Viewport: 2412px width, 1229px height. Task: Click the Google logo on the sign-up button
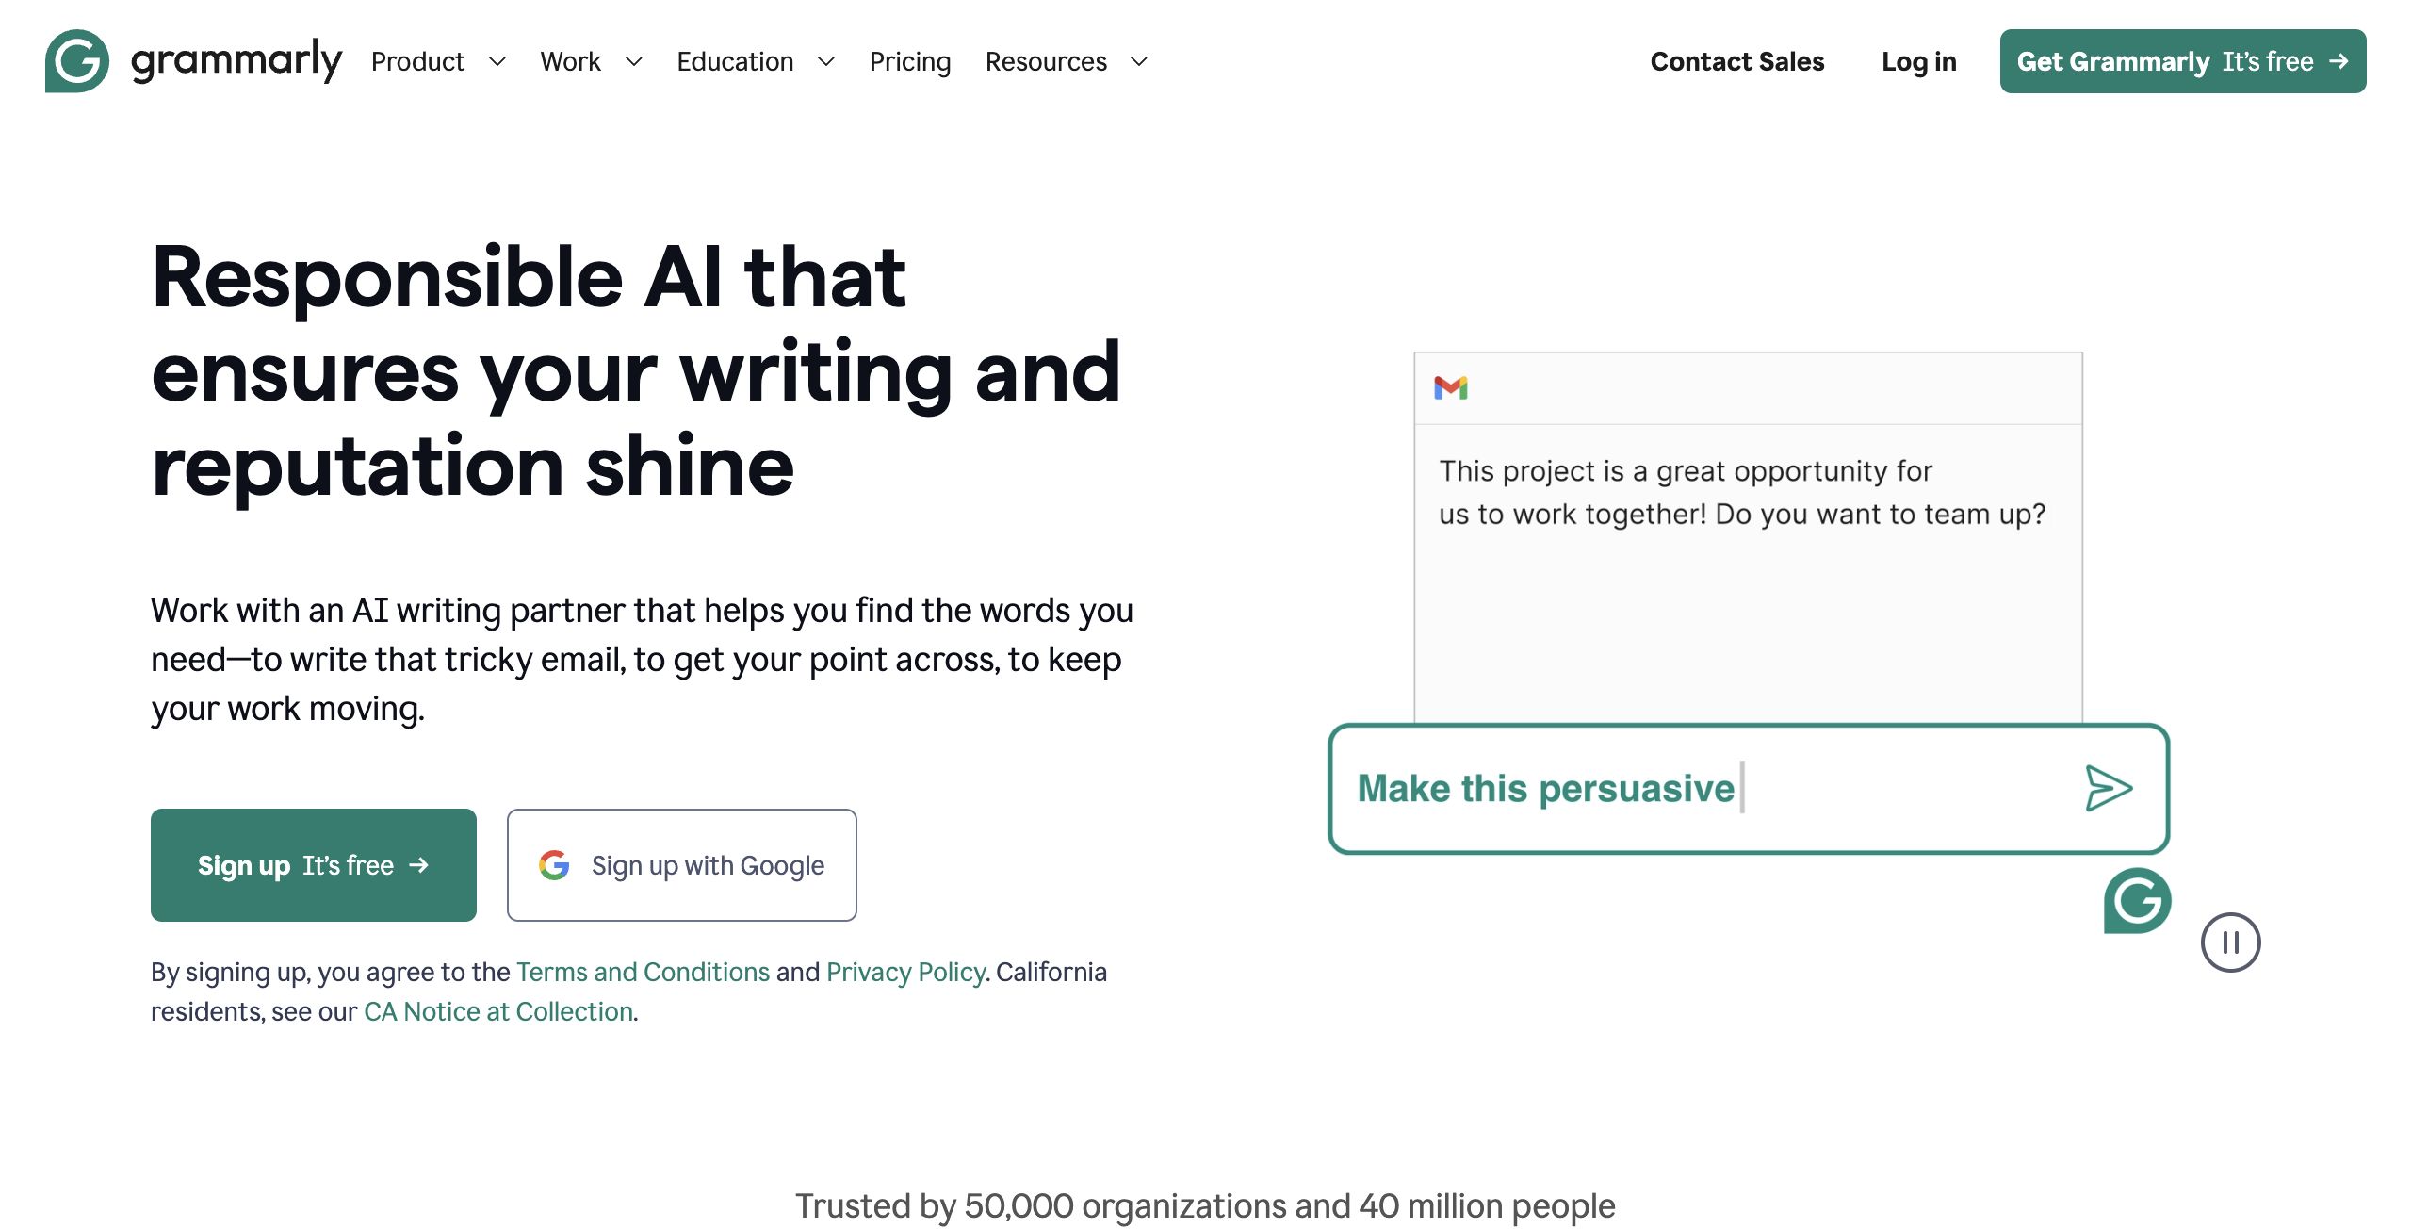click(554, 865)
